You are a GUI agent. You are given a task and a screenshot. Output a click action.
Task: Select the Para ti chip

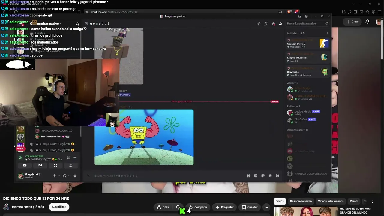(354, 201)
